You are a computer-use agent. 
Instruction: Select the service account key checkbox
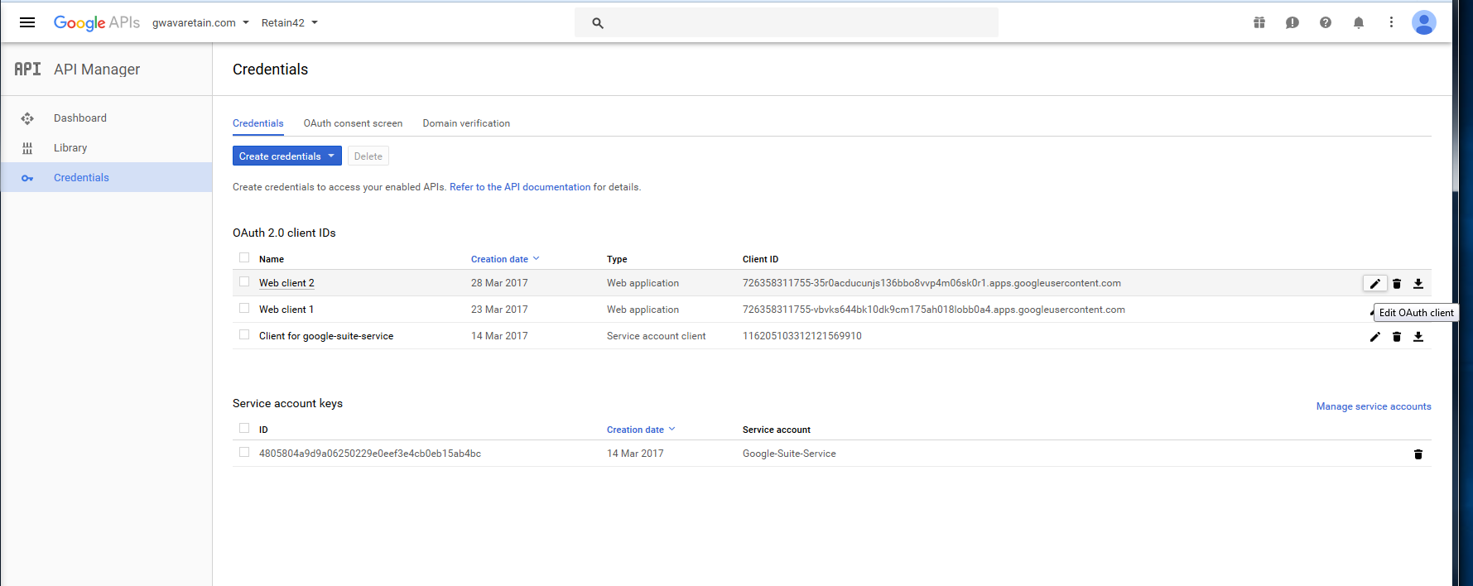click(244, 452)
